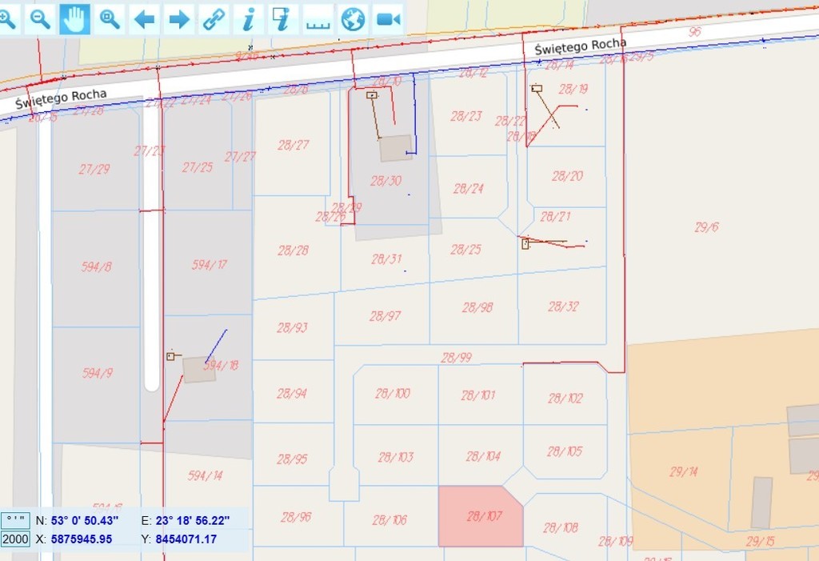Click the globe icon in toolbar
Screen dimensions: 819x561
point(353,18)
